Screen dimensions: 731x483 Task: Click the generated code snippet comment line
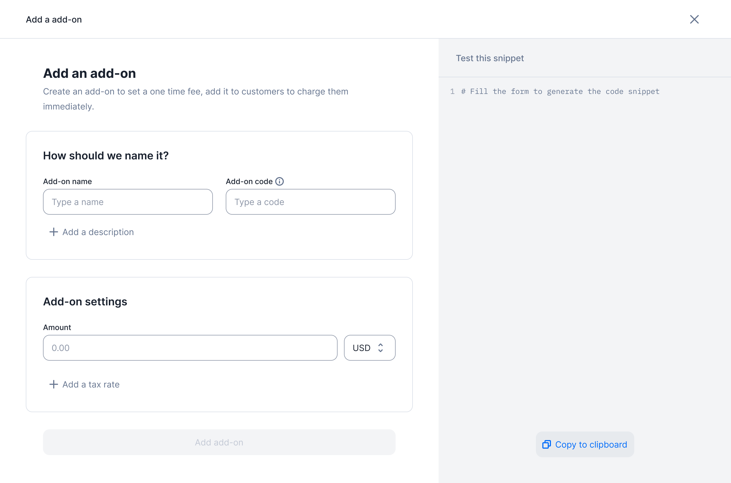pyautogui.click(x=560, y=92)
